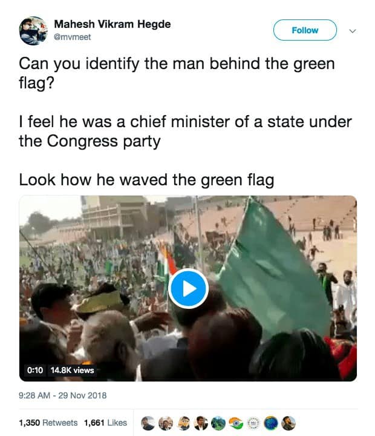Click the 14.8K views video counter
The width and height of the screenshot is (375, 436).
(x=72, y=370)
